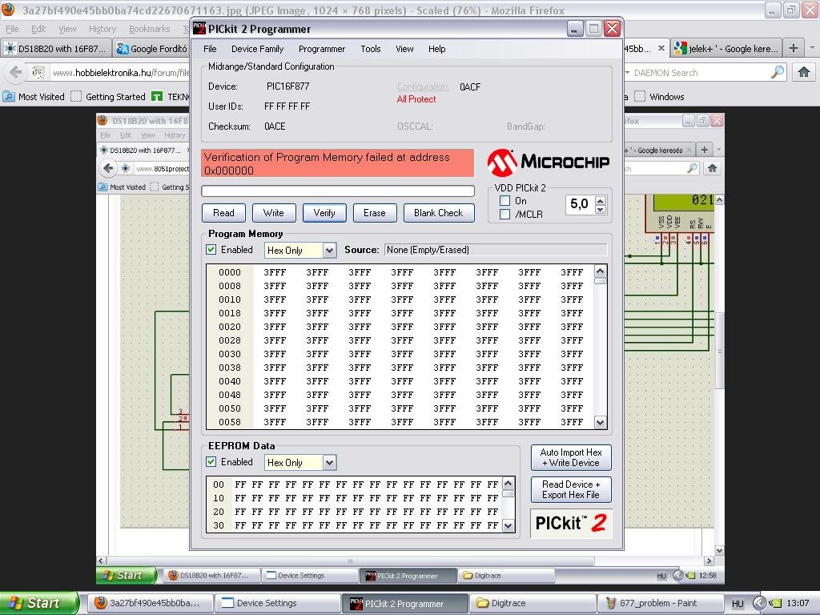Image resolution: width=820 pixels, height=615 pixels.
Task: Increase VDD voltage with up arrow
Action: (x=601, y=200)
